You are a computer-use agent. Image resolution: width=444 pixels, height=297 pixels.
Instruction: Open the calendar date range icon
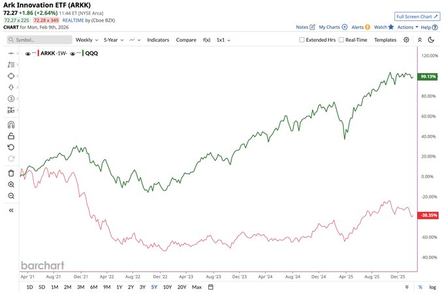coord(211,287)
